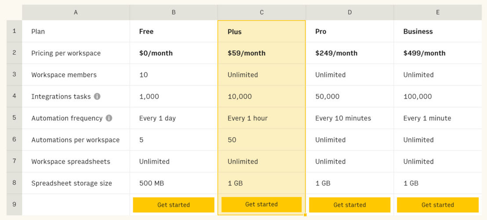Viewport: 487px width, 220px height.
Task: Click the 'Pro' plan name cell
Action: (x=350, y=31)
